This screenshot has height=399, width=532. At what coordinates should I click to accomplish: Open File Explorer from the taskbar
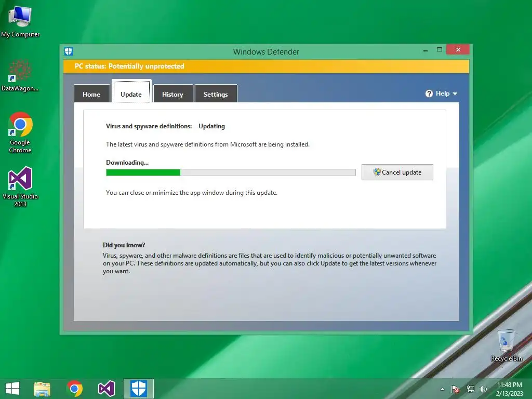[42, 389]
